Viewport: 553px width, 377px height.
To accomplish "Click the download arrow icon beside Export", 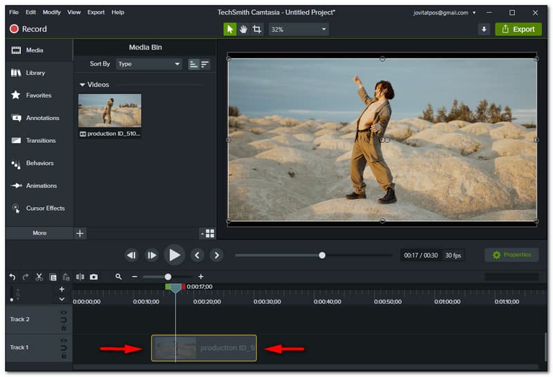I will 484,29.
